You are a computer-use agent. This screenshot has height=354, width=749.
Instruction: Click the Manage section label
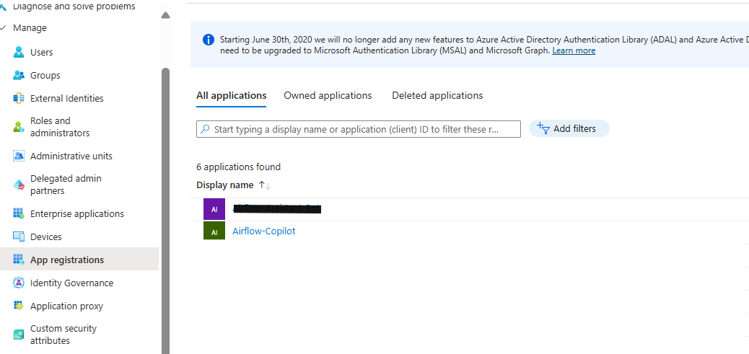coord(30,27)
